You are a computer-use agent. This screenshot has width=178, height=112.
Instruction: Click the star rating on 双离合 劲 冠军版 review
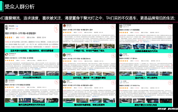pyautogui.click(x=9, y=87)
